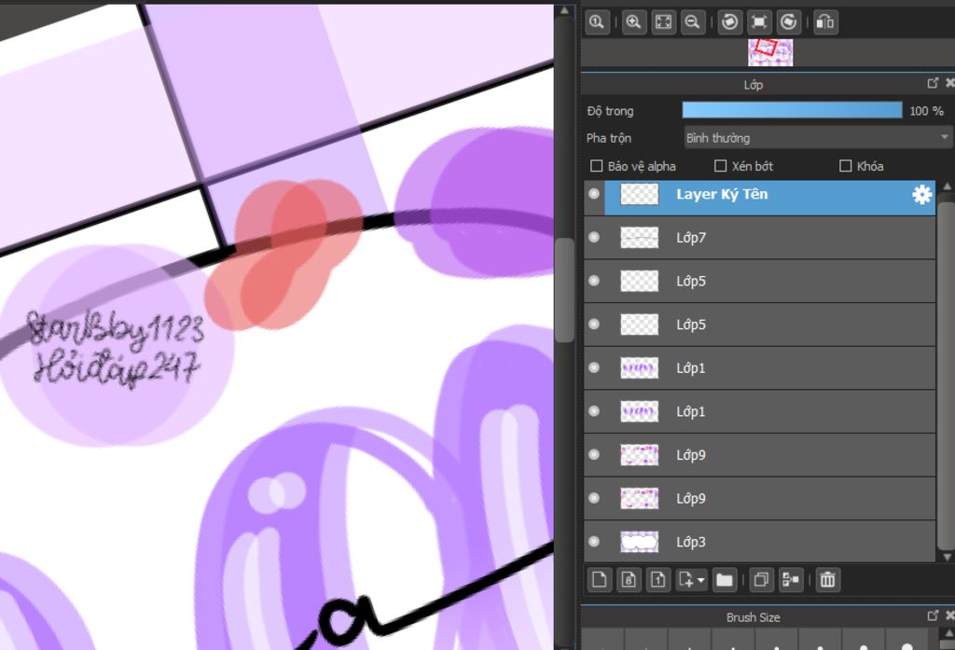Open the Pha trộn blend mode dropdown
This screenshot has width=955, height=650.
(x=817, y=138)
